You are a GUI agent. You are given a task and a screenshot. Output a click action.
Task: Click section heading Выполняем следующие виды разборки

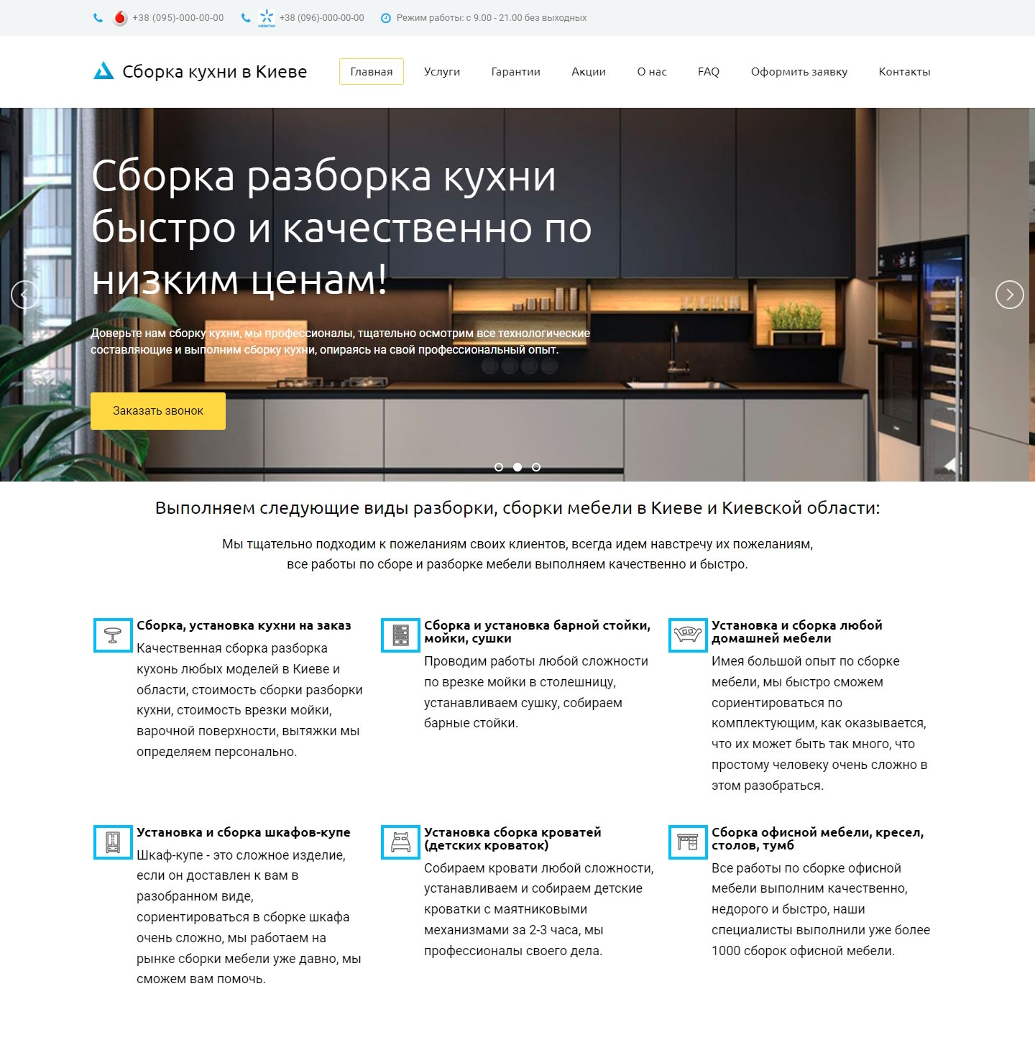[517, 508]
